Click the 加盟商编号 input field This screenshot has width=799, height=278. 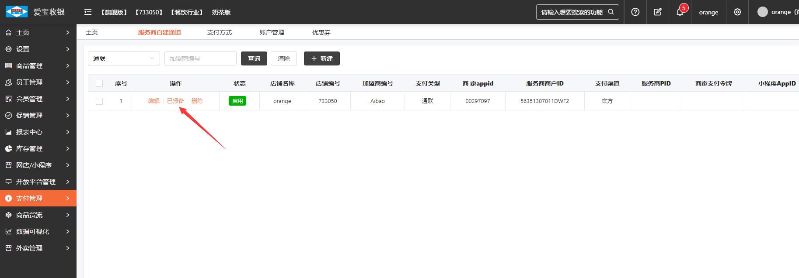pos(200,58)
